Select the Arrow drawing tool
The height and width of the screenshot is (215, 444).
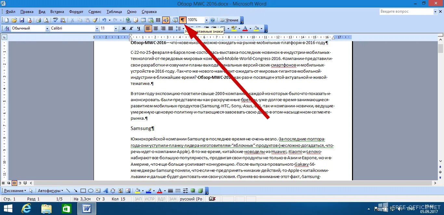75,191
